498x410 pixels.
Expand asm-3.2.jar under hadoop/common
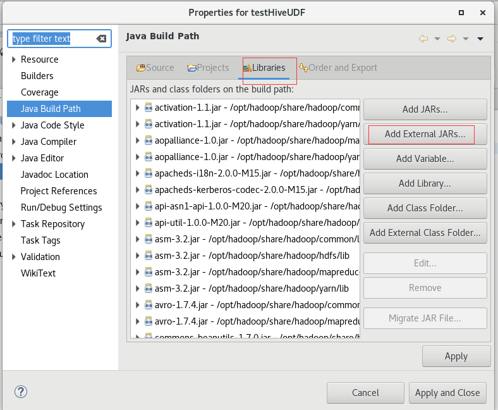point(137,239)
